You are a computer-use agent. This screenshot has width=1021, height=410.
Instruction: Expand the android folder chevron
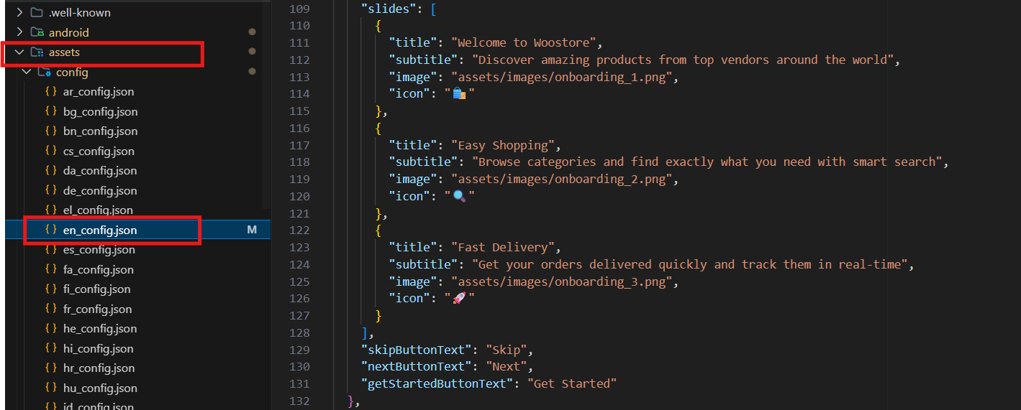19,32
